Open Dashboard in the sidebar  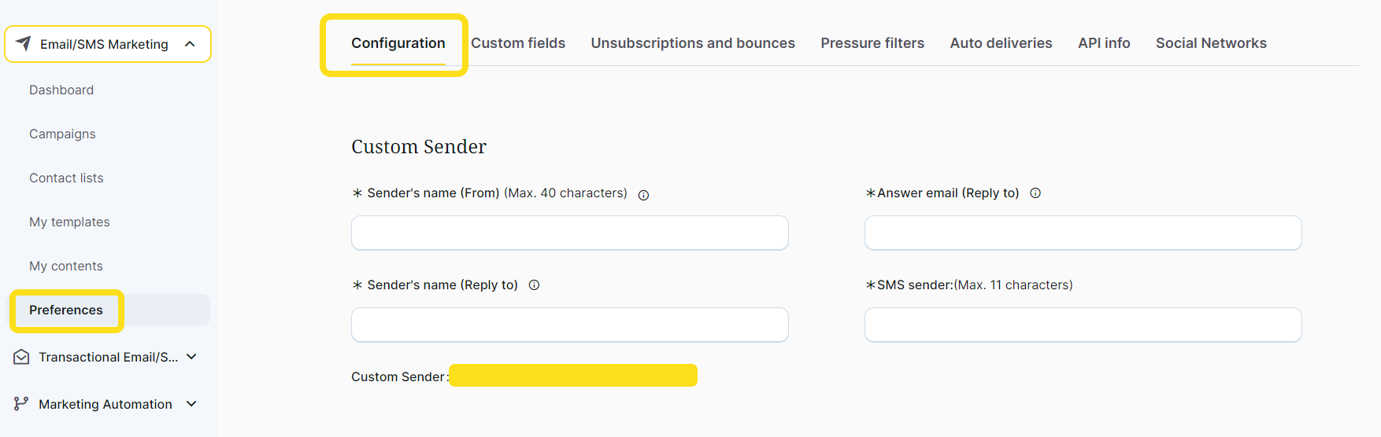pyautogui.click(x=61, y=90)
